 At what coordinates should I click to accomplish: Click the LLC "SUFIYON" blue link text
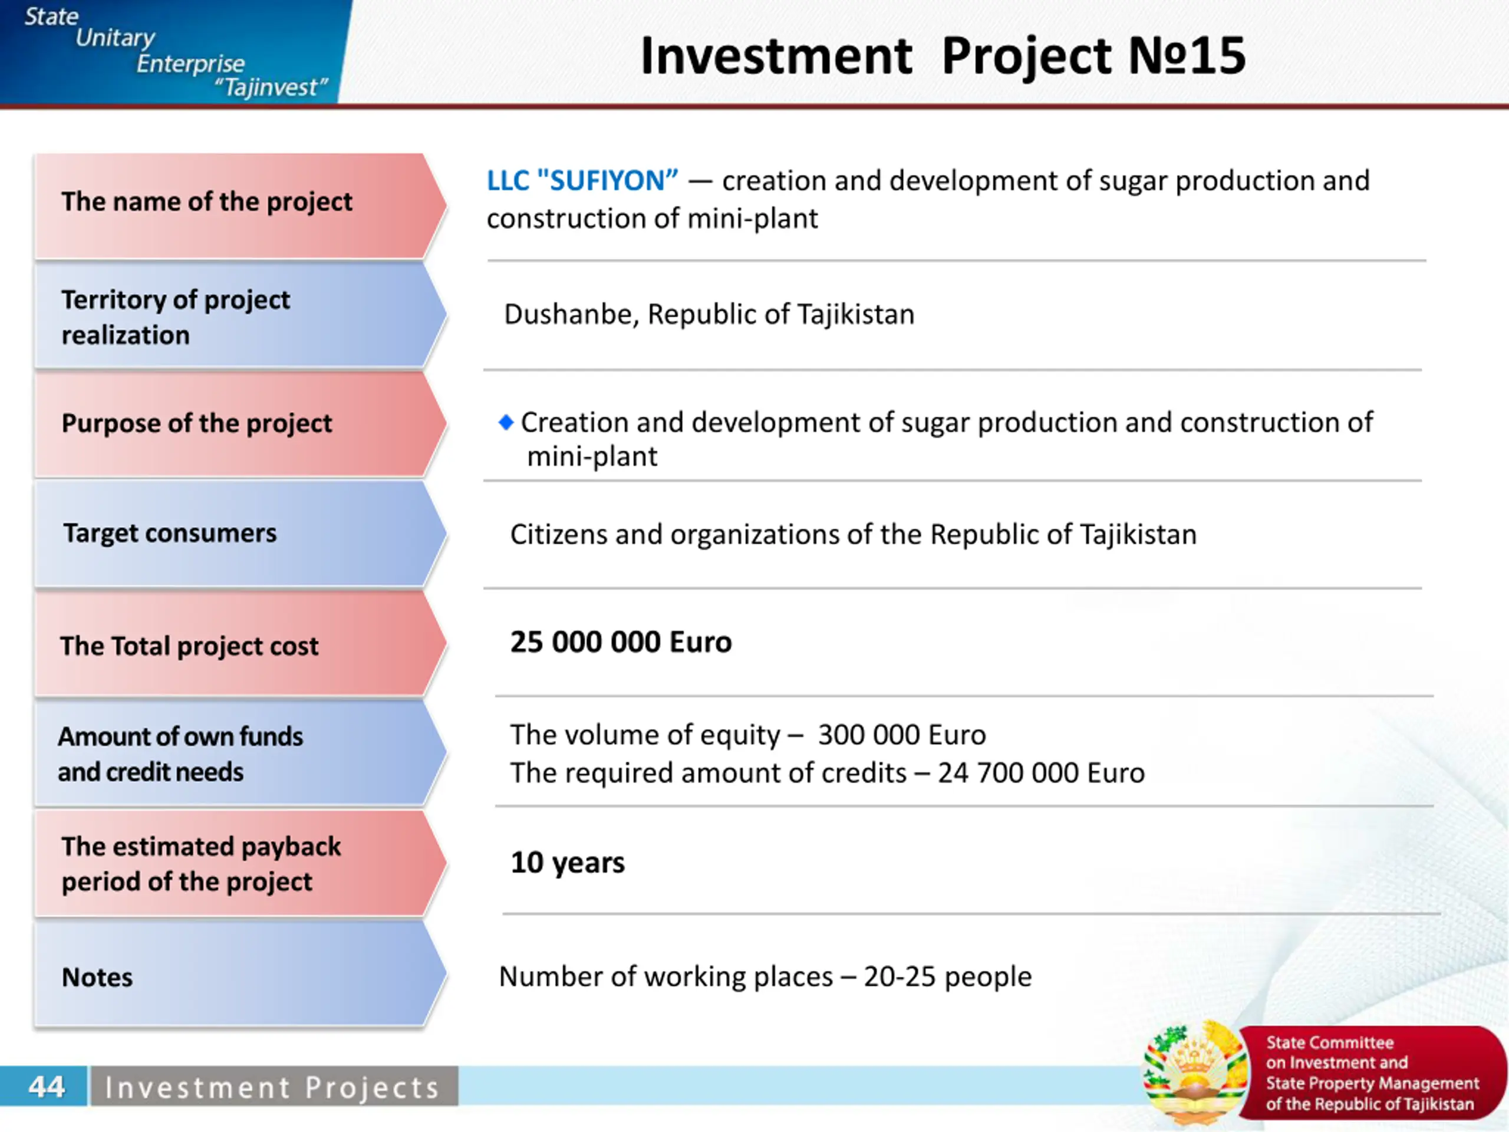582,181
